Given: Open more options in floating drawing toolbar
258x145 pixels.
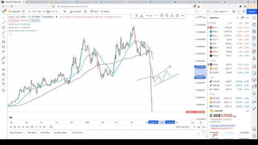Looking at the screenshot, I should 183,16.
